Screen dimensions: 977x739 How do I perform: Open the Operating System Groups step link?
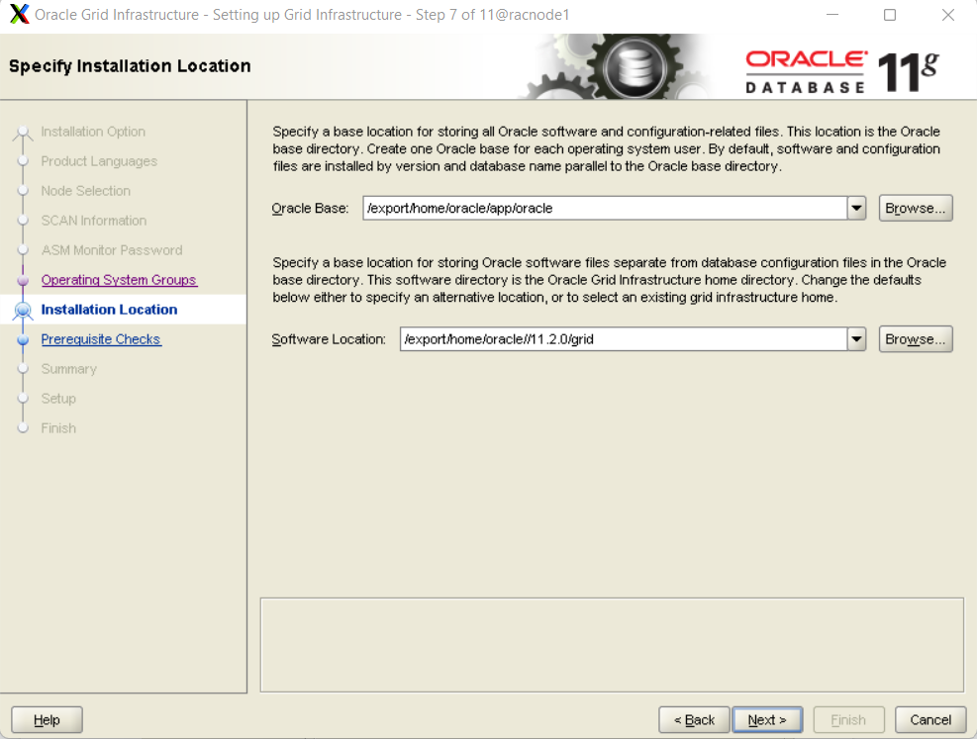click(x=119, y=280)
